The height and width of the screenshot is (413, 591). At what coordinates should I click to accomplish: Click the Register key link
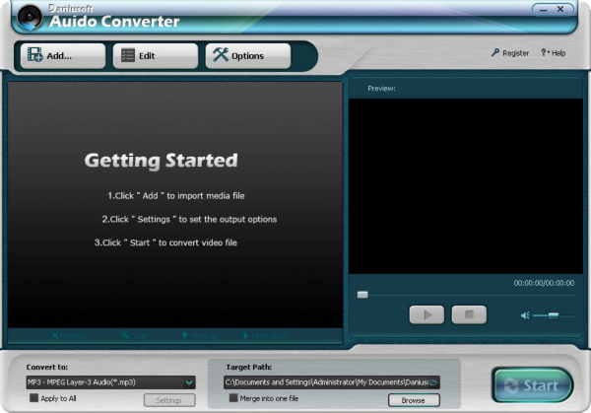[510, 53]
